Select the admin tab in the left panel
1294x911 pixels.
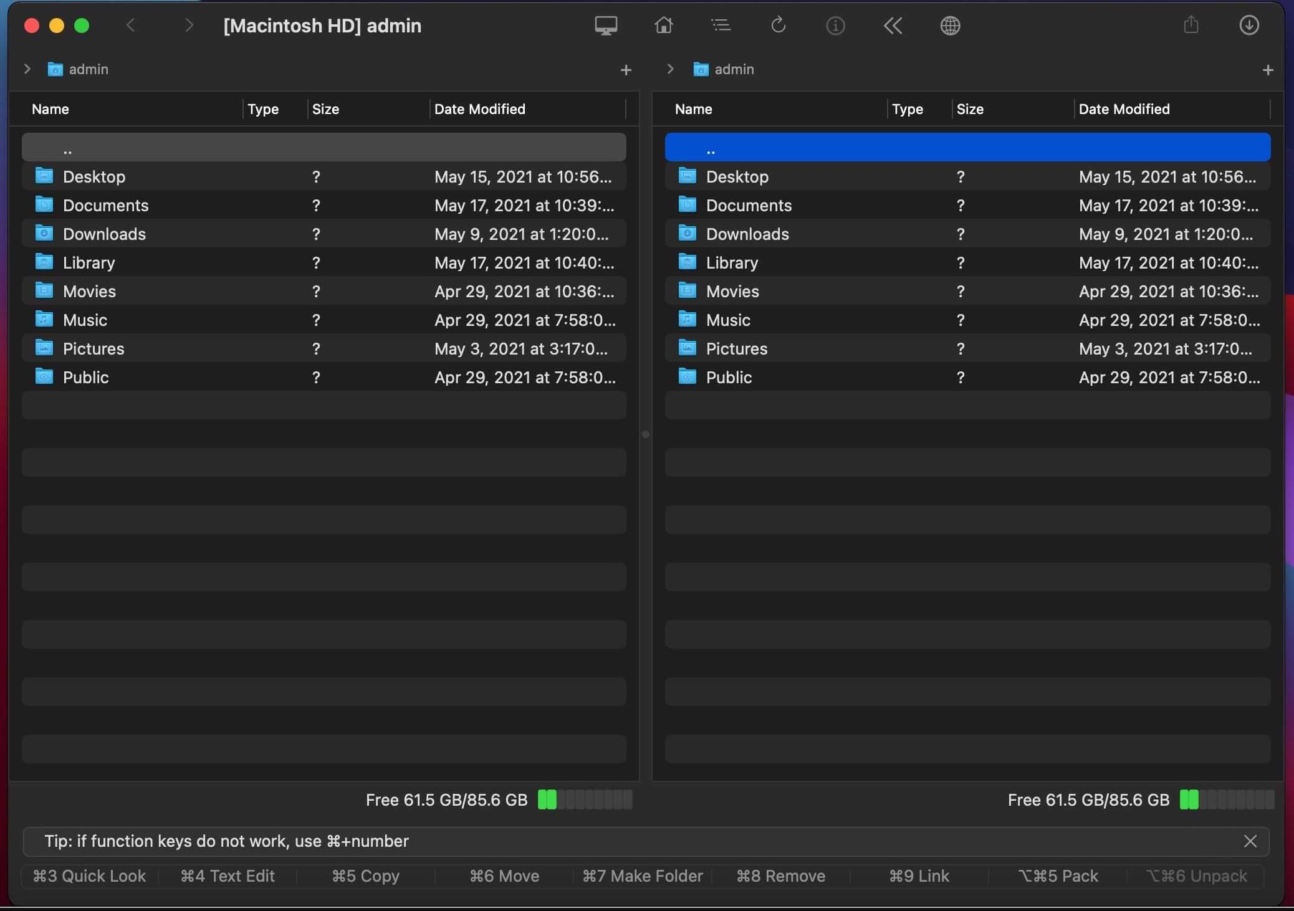tap(78, 69)
